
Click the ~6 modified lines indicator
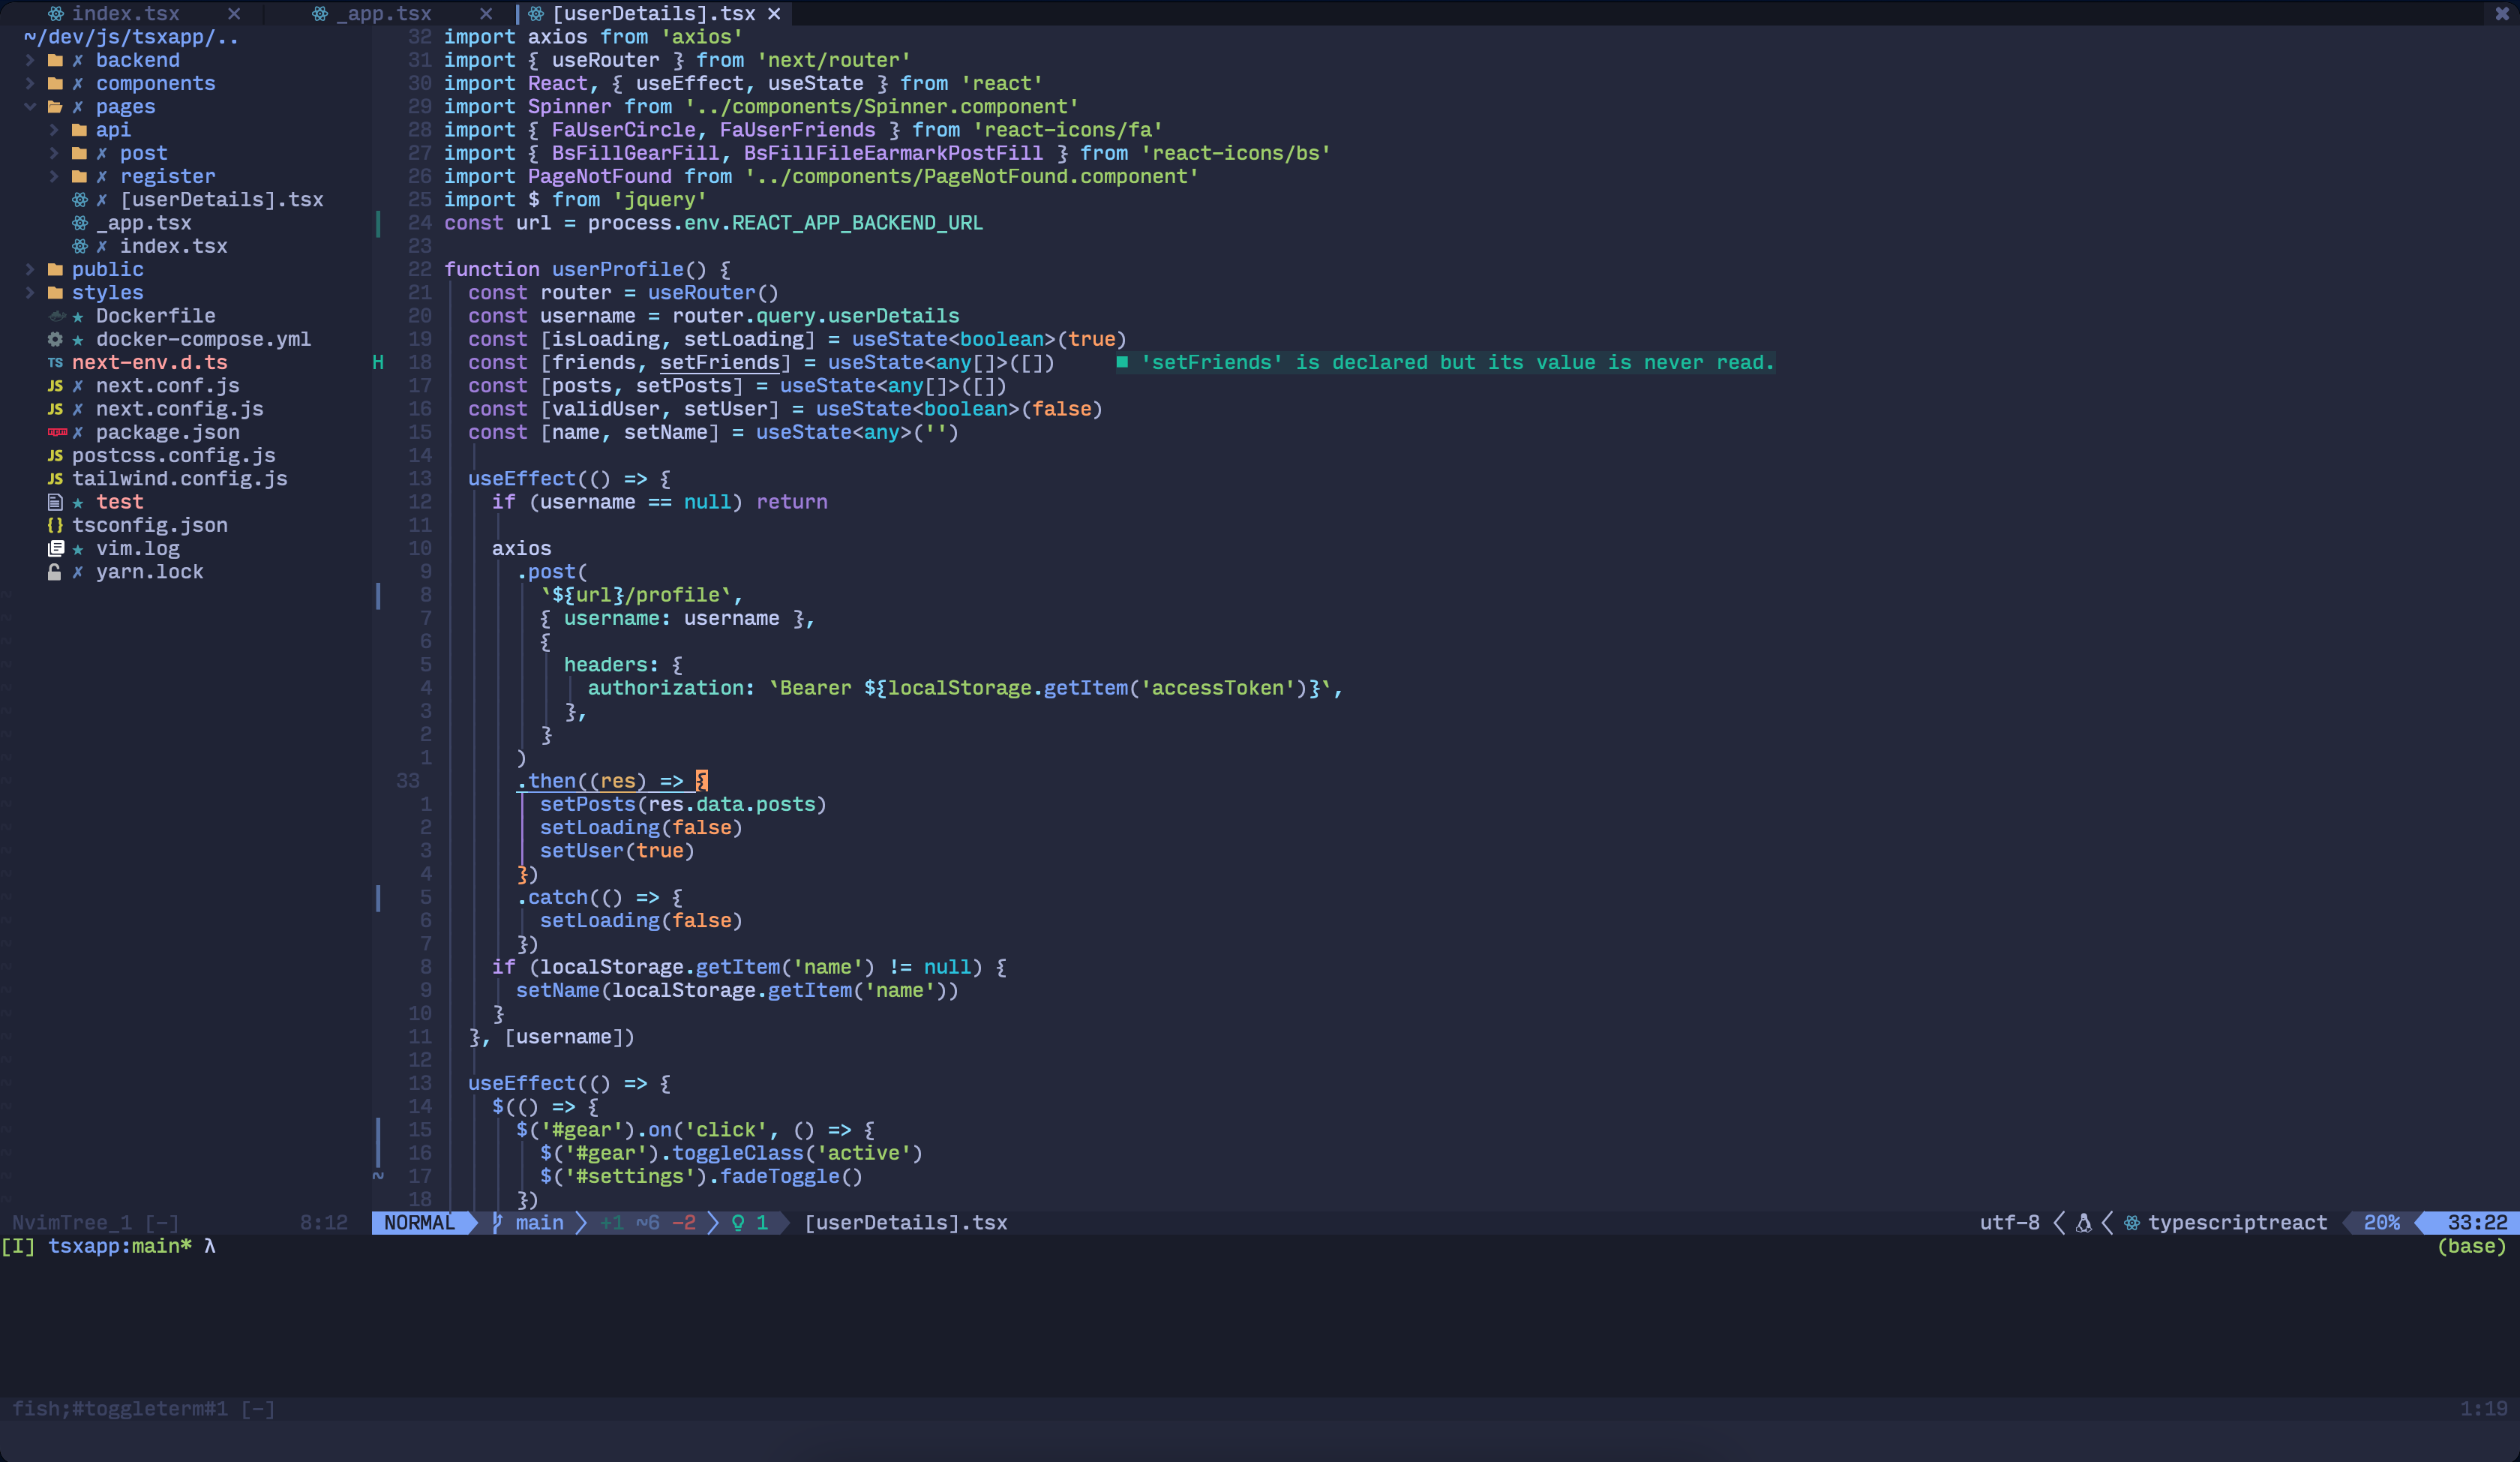click(x=647, y=1222)
